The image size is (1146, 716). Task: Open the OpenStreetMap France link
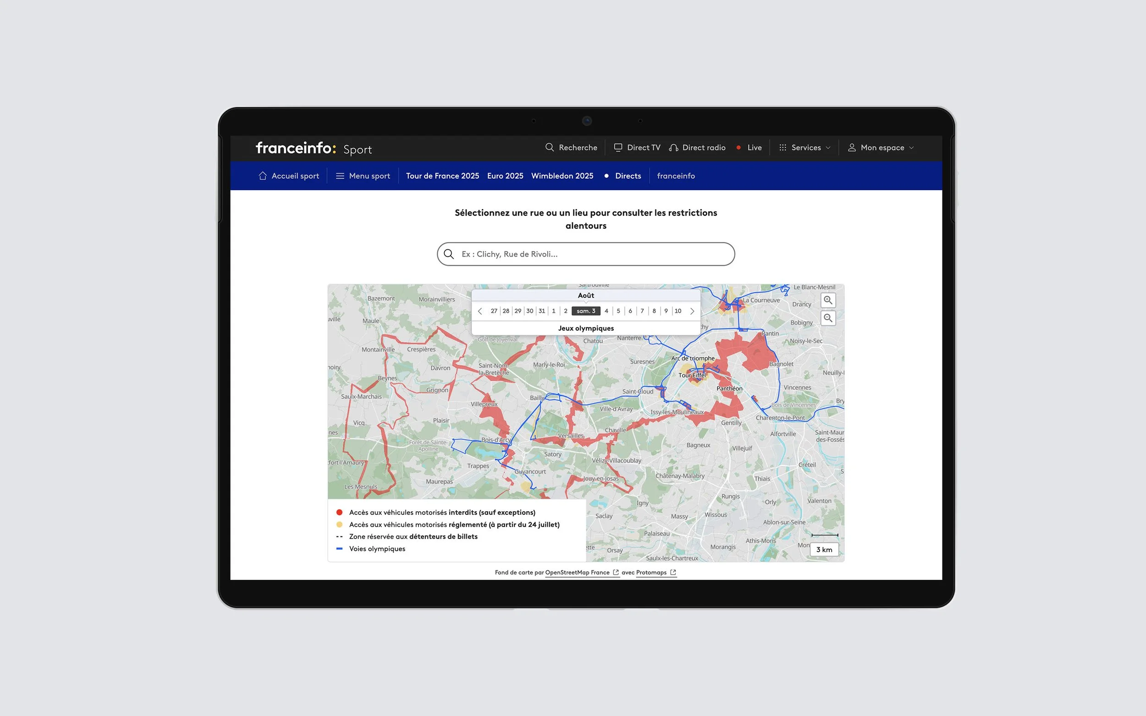[578, 573]
